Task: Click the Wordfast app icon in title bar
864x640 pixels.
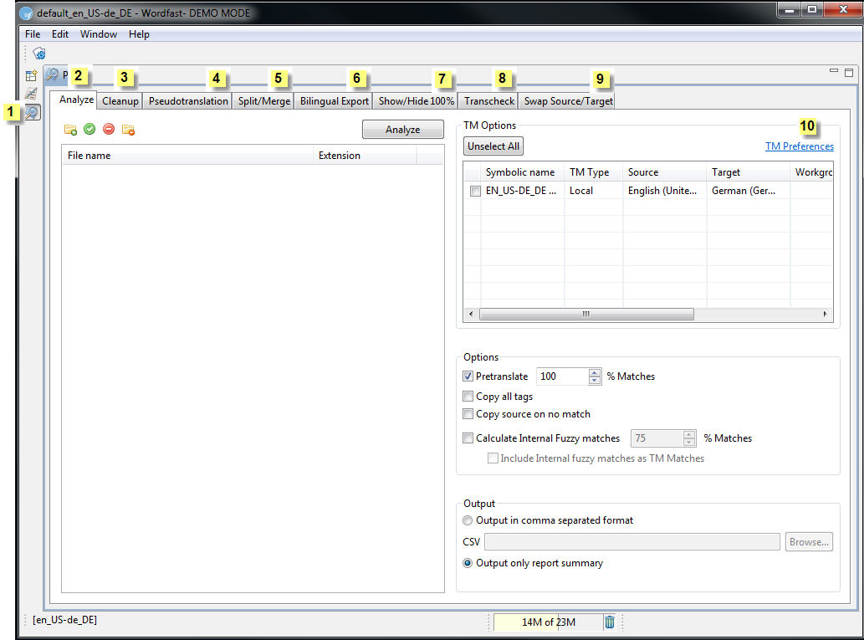Action: [x=26, y=13]
